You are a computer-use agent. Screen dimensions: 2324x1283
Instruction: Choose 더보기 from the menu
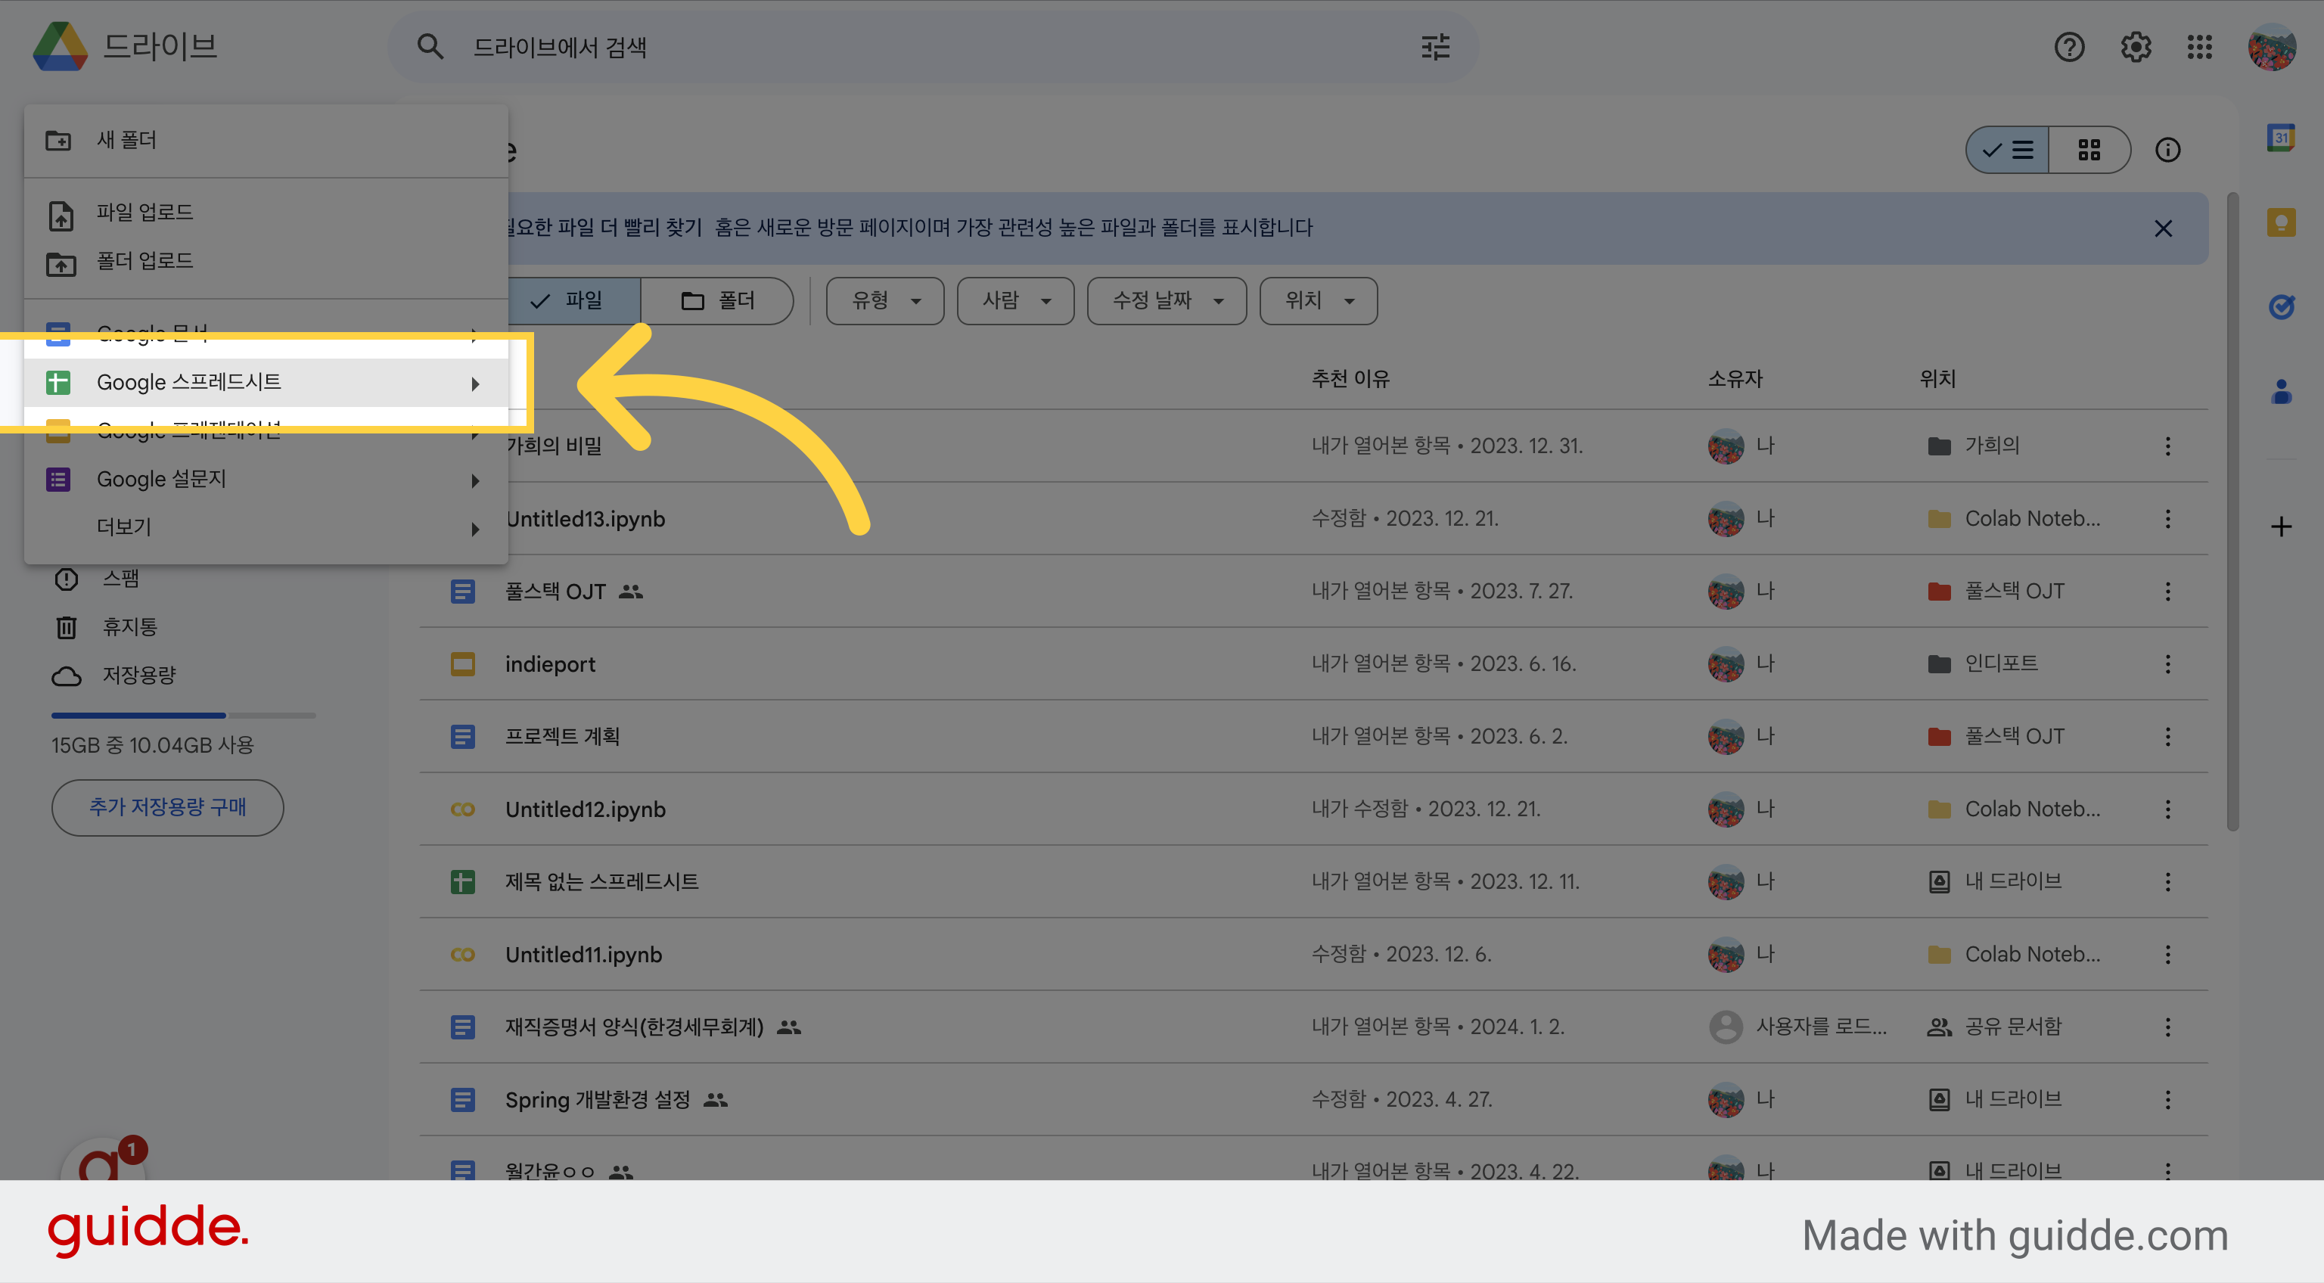pyautogui.click(x=266, y=527)
